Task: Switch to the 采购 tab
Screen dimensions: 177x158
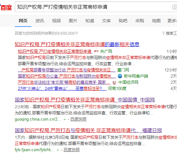Action: pos(140,21)
